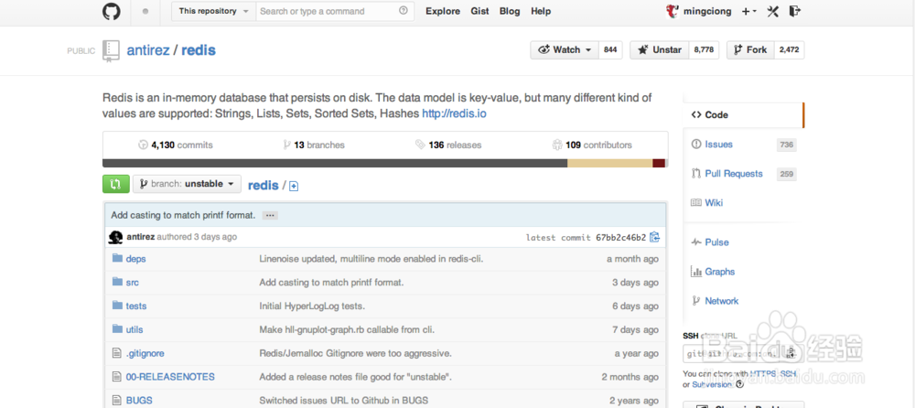Screen dimensions: 915x408
Task: Copy clone URL with clipboard icon
Action: coord(791,353)
